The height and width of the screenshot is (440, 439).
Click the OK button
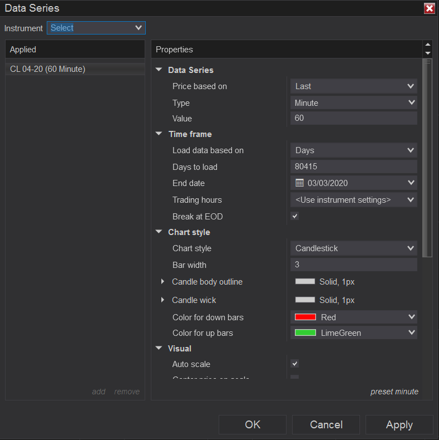[x=253, y=425]
